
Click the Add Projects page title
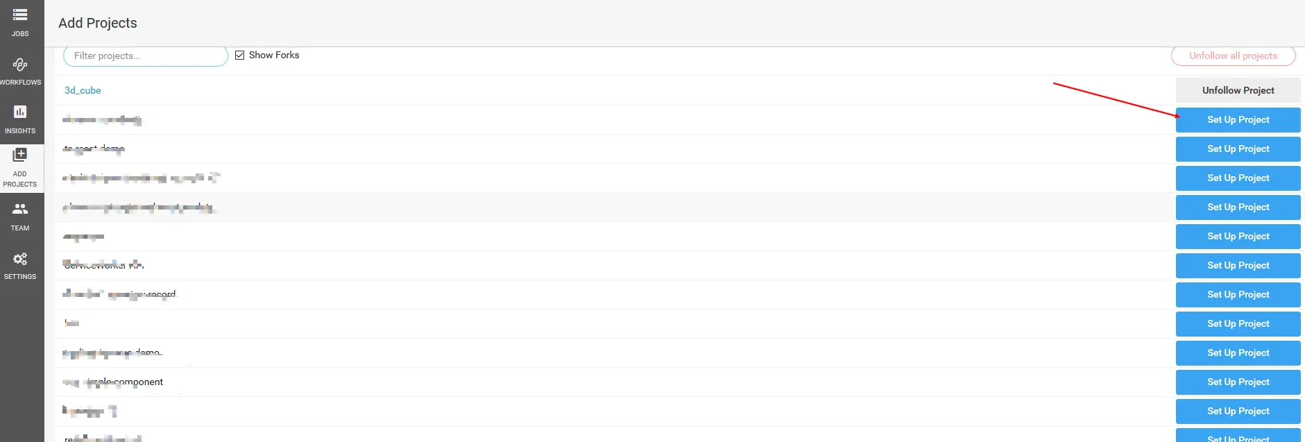click(x=98, y=23)
